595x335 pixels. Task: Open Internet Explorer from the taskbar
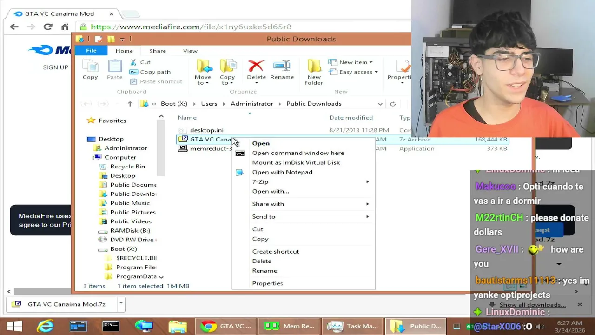45,326
